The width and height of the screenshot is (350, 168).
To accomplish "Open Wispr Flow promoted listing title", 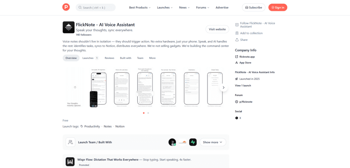I will click(108, 160).
